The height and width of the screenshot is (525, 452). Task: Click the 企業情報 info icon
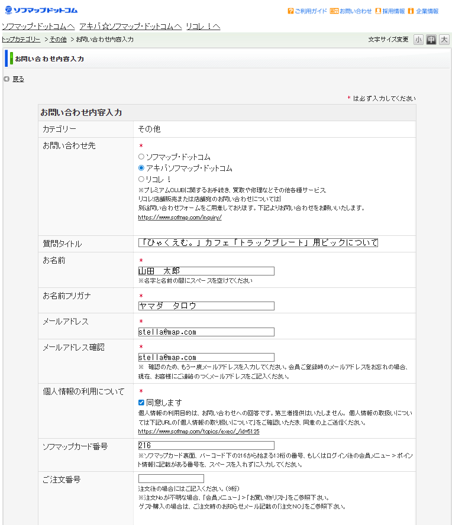(x=411, y=11)
